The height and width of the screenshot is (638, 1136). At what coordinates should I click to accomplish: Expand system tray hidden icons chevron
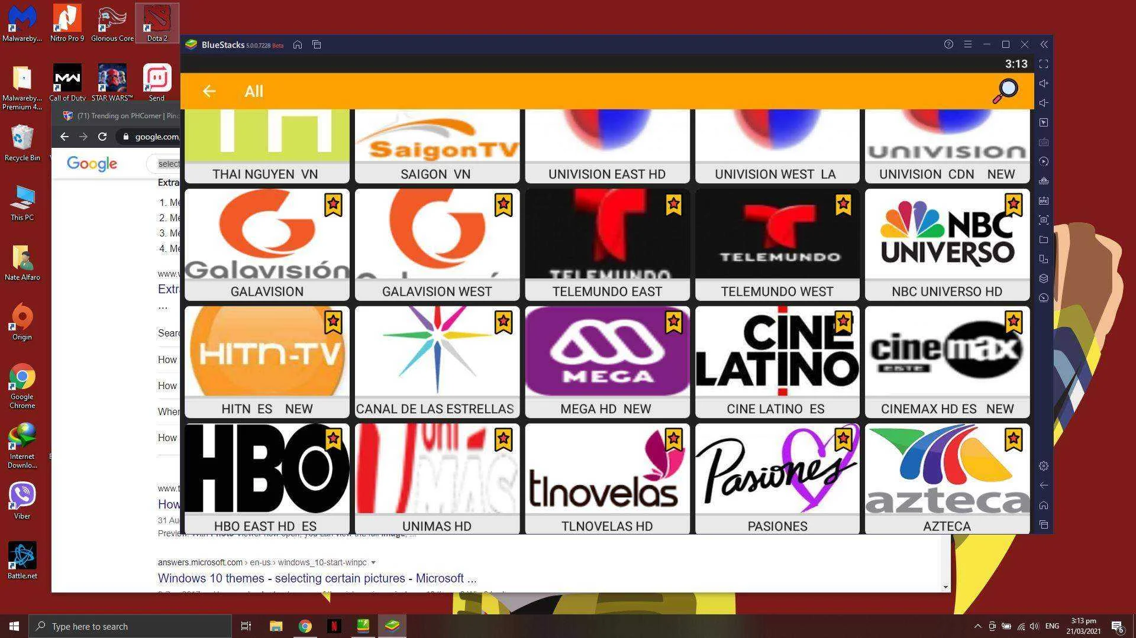tap(977, 626)
